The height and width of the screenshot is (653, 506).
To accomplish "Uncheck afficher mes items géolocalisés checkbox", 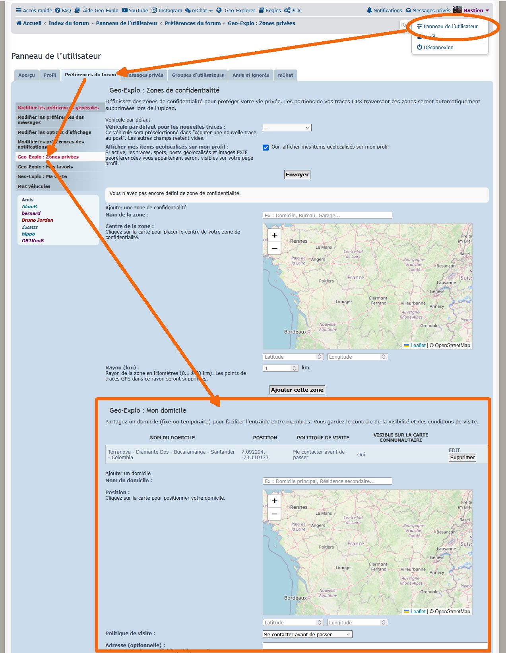I will [266, 147].
